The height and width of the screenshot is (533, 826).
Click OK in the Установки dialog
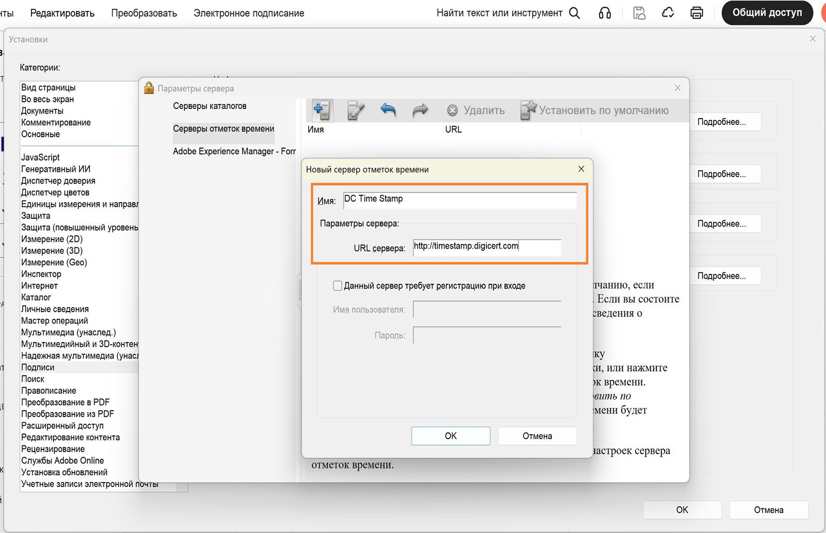click(682, 510)
